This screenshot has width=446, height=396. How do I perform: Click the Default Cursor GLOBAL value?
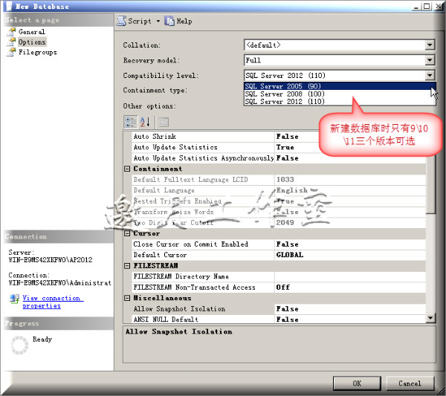[290, 255]
